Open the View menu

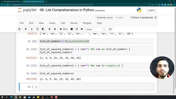pos(41,23)
